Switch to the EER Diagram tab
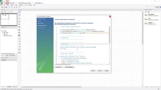 click(x=38, y=3)
